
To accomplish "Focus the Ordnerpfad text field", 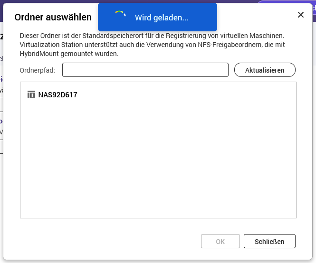I will point(145,70).
